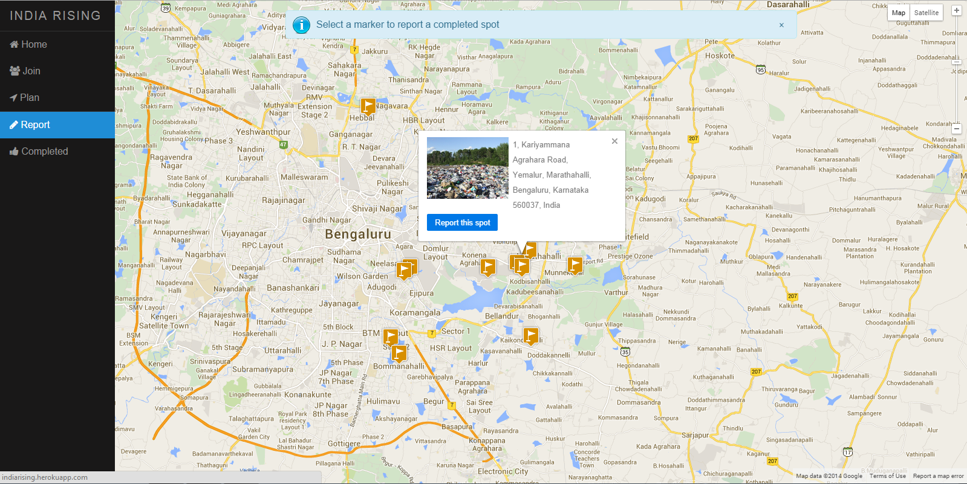This screenshot has width=967, height=484.
Task: Click the Report this spot button
Action: [462, 222]
